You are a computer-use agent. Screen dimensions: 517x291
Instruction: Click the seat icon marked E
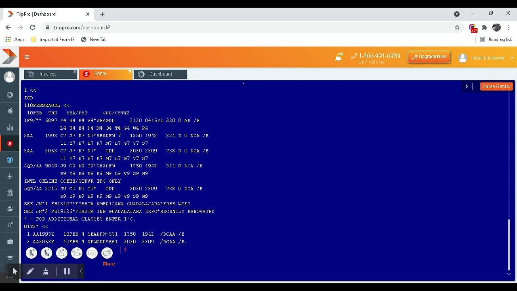(x=32, y=253)
